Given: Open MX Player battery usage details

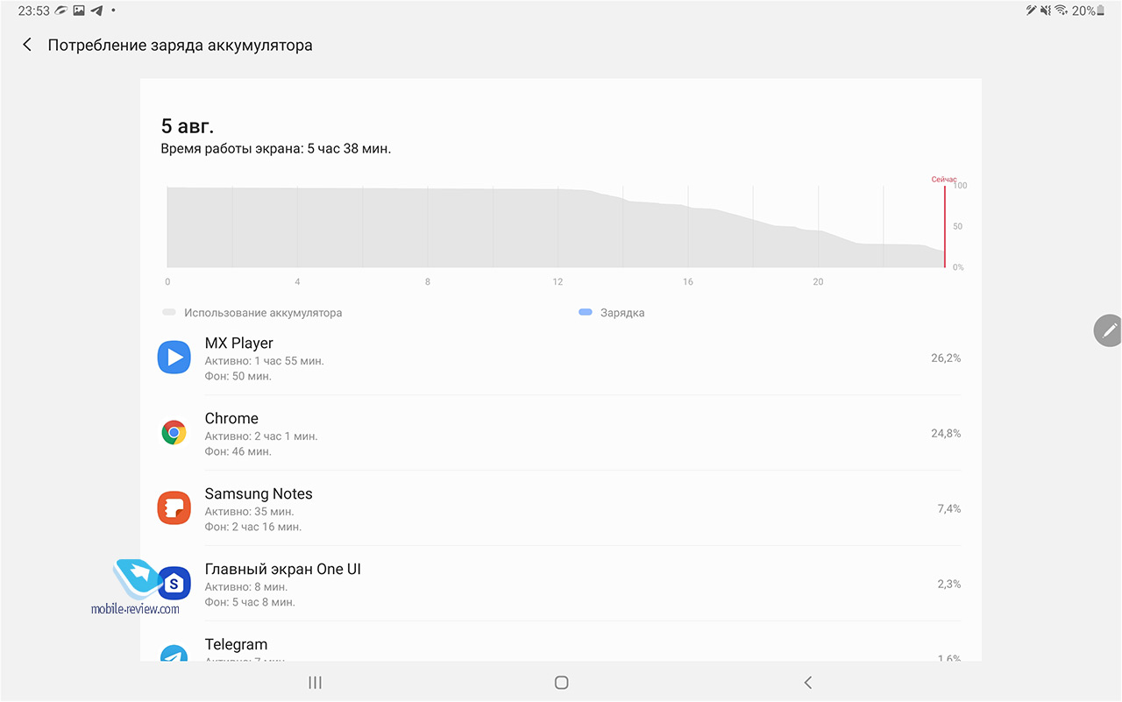Looking at the screenshot, I should [561, 358].
